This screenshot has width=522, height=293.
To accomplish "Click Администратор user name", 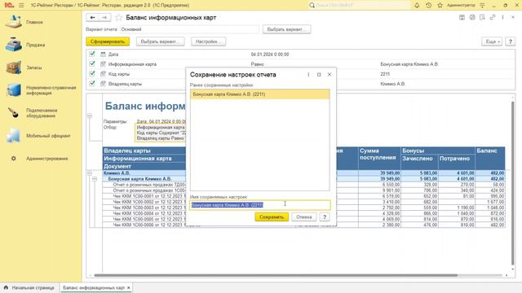I will (461, 6).
